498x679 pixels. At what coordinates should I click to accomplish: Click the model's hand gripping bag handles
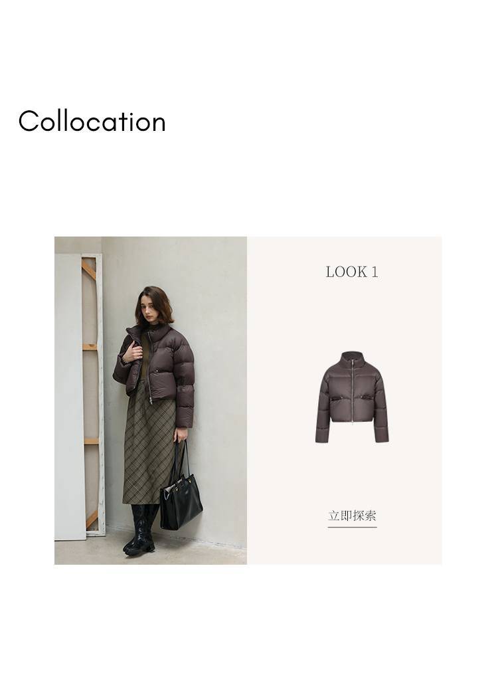(182, 435)
